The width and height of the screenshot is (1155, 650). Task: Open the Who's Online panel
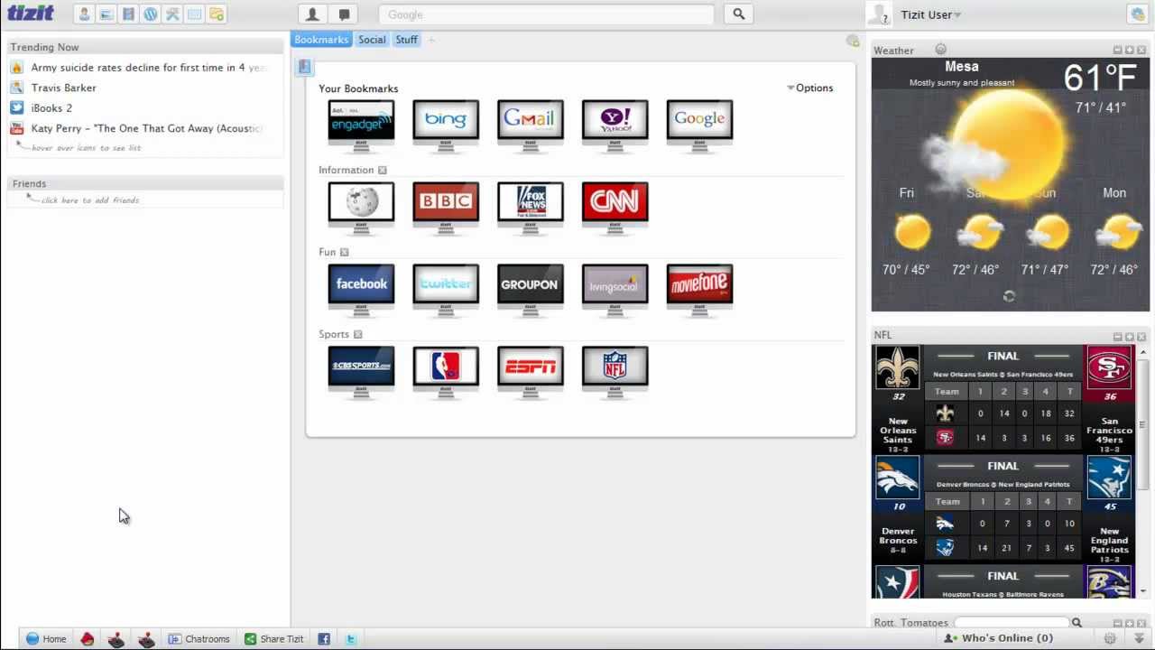(x=999, y=637)
